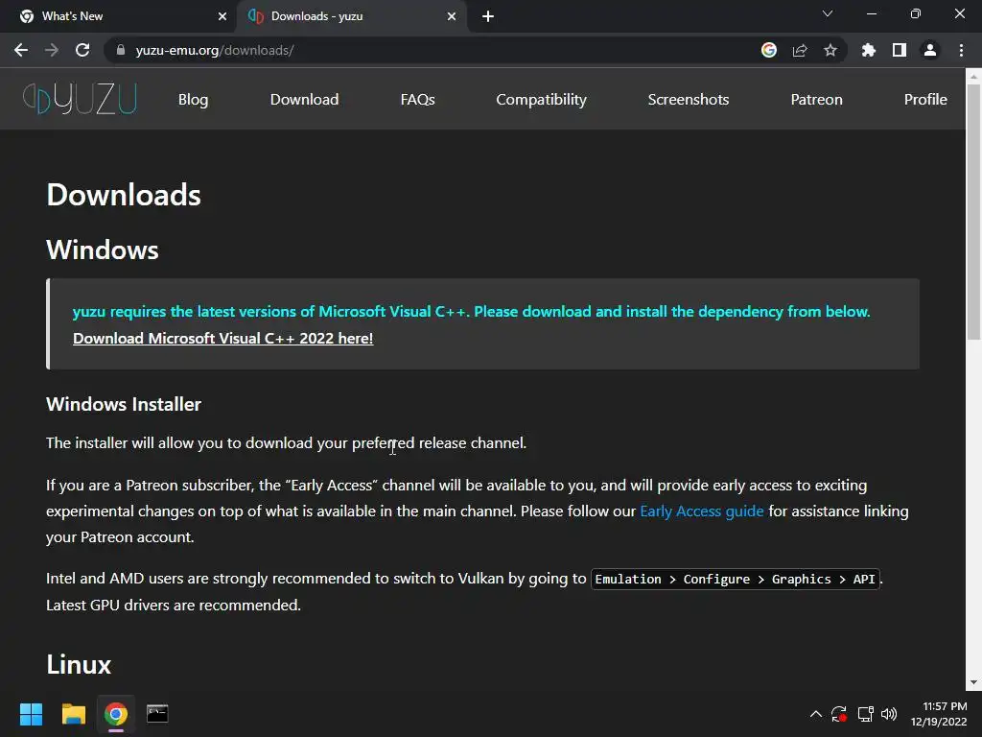The height and width of the screenshot is (737, 982).
Task: Open the terminal icon in the taskbar
Action: coord(157,714)
